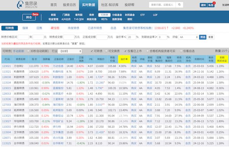Open the 自选 tab
Screen dimensions: 229x148
tap(113, 28)
